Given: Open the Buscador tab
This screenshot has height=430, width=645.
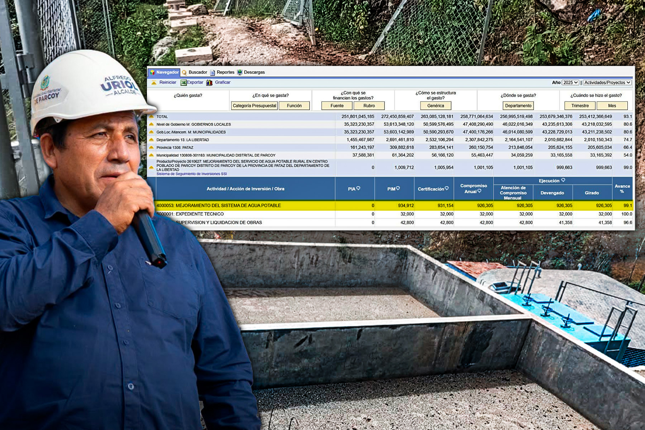Looking at the screenshot, I should pyautogui.click(x=195, y=72).
